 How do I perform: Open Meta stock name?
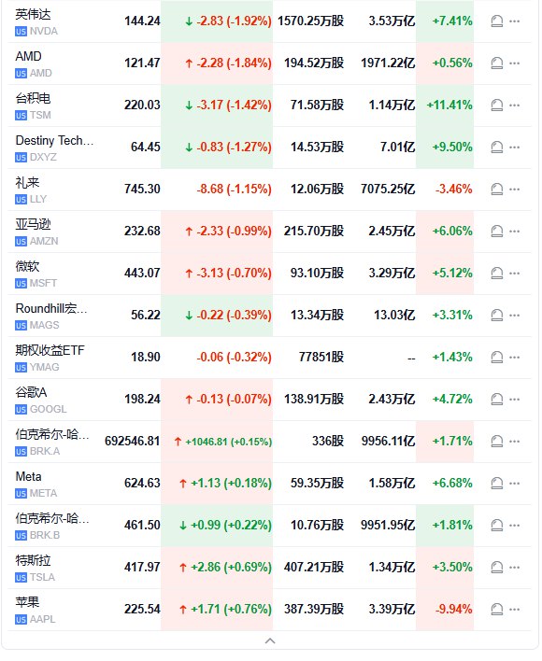pyautogui.click(x=28, y=477)
